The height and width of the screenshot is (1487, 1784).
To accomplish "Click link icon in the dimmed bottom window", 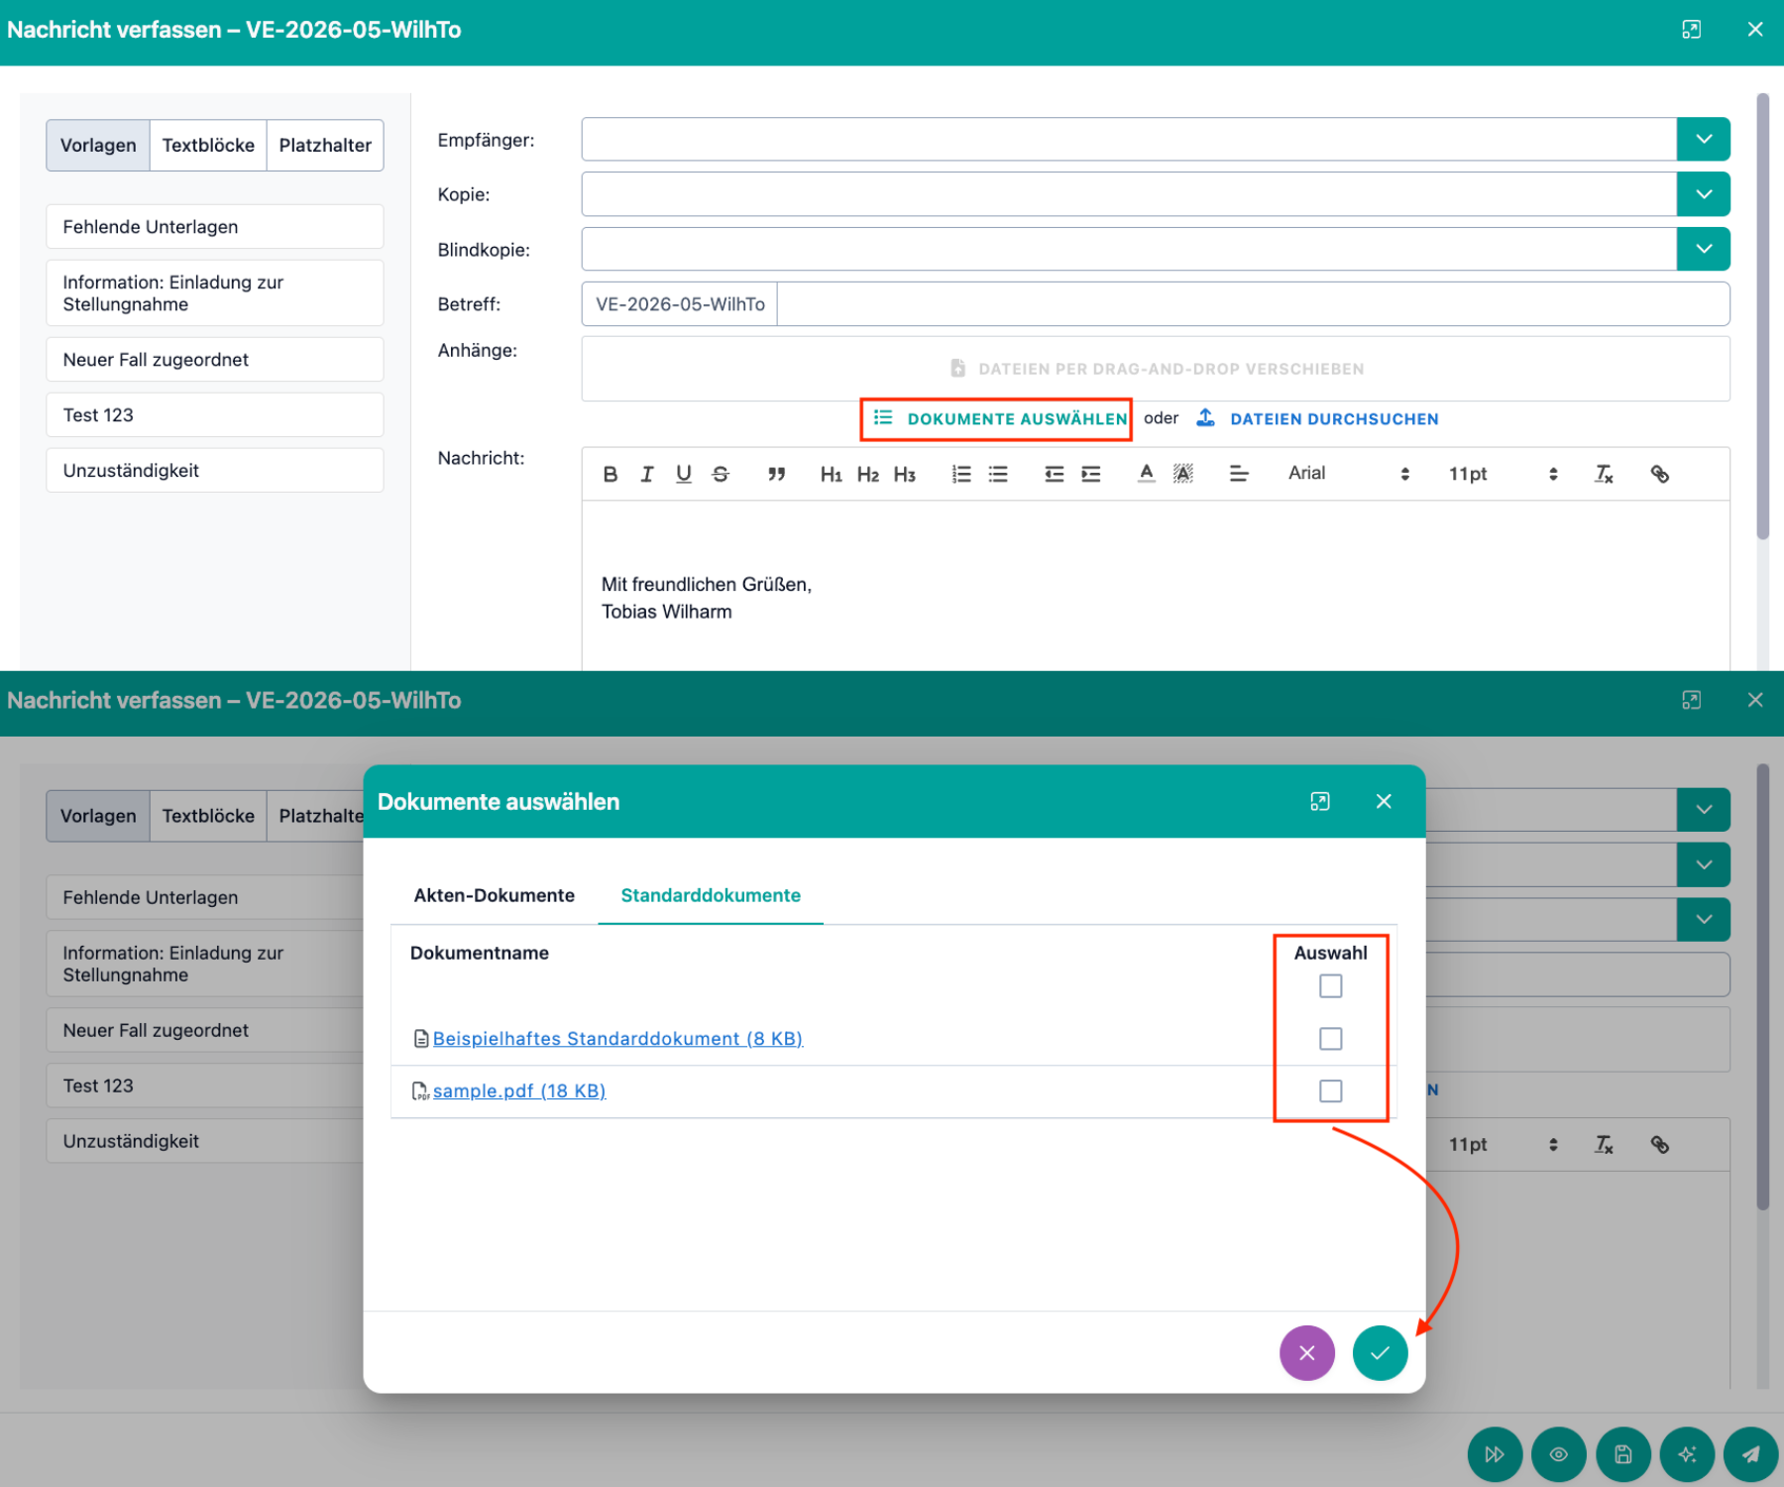I will (x=1660, y=1145).
